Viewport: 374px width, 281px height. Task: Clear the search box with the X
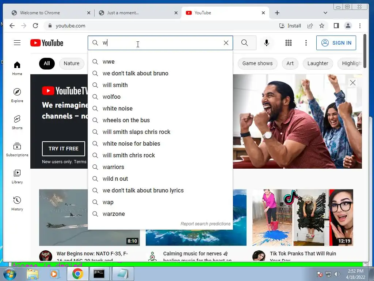click(x=226, y=43)
